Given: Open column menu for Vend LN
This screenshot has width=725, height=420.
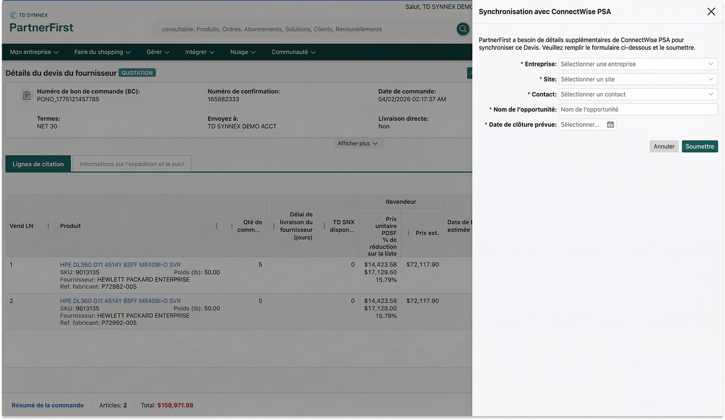Looking at the screenshot, I should [48, 226].
